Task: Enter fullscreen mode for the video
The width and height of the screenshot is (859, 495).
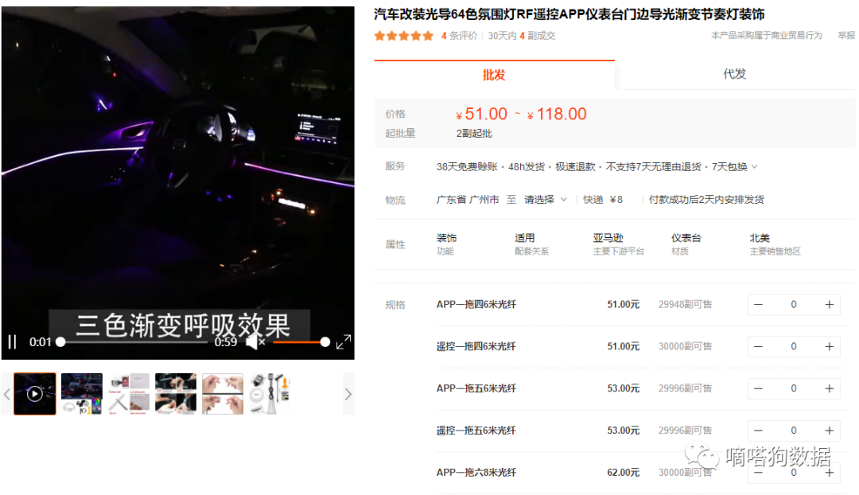Action: (x=344, y=342)
